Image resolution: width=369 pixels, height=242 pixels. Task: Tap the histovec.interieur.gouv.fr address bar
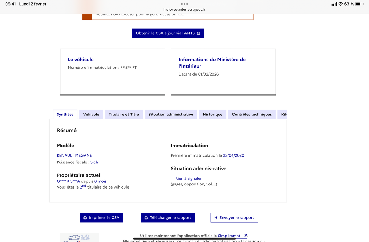(x=184, y=9)
